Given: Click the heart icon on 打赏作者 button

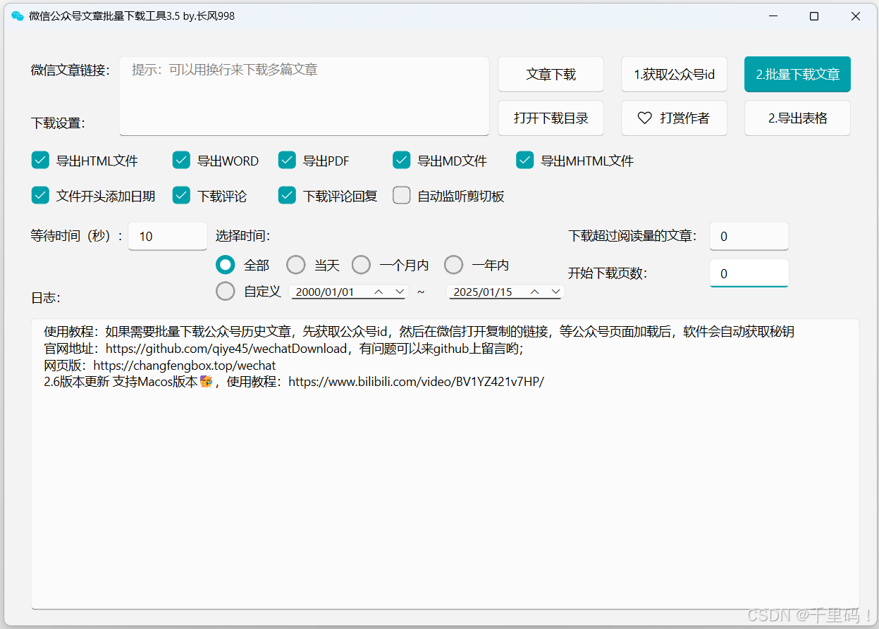Looking at the screenshot, I should coord(644,118).
